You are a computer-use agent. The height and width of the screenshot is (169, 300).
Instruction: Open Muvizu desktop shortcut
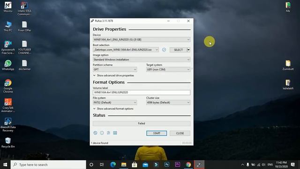click(8, 7)
